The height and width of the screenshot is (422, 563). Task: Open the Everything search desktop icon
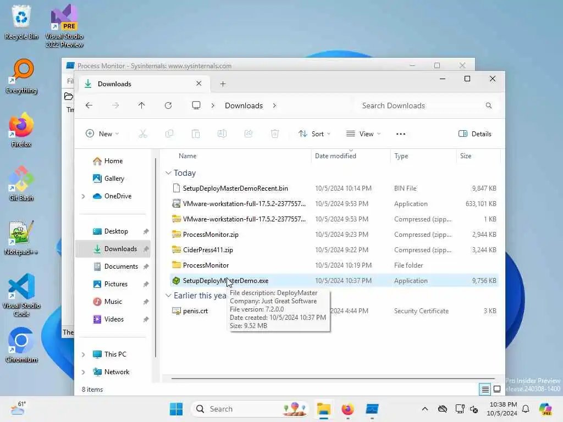point(21,76)
